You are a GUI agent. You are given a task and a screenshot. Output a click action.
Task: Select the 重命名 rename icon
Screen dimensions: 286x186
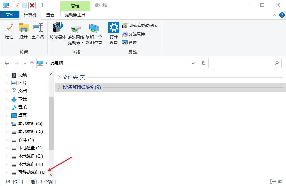tap(38, 30)
